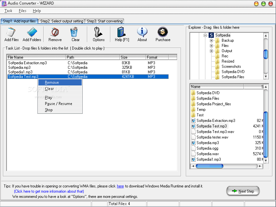Screen dimensions: 276x207
Task: Open Help [F1] book icon
Action: pyautogui.click(x=122, y=34)
